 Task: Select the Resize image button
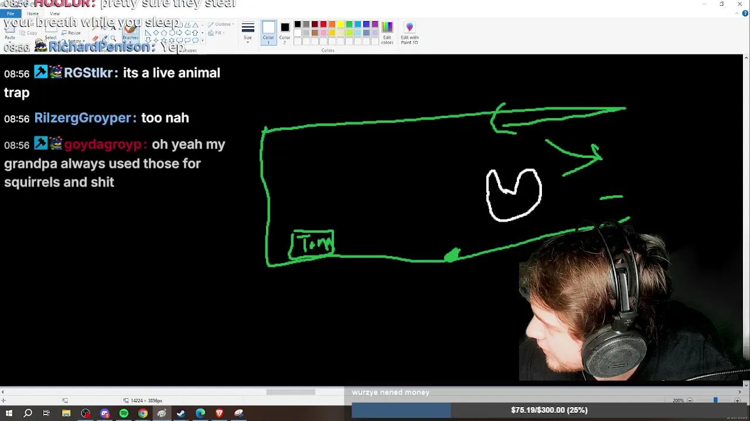click(x=71, y=33)
